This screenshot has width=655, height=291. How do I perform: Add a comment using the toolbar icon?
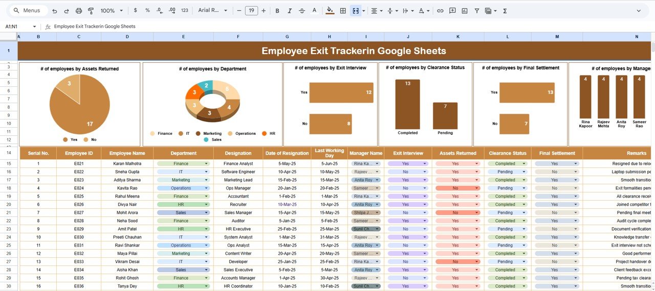pos(452,11)
